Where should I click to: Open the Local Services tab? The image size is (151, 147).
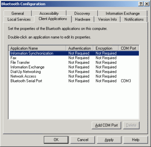point(19,19)
